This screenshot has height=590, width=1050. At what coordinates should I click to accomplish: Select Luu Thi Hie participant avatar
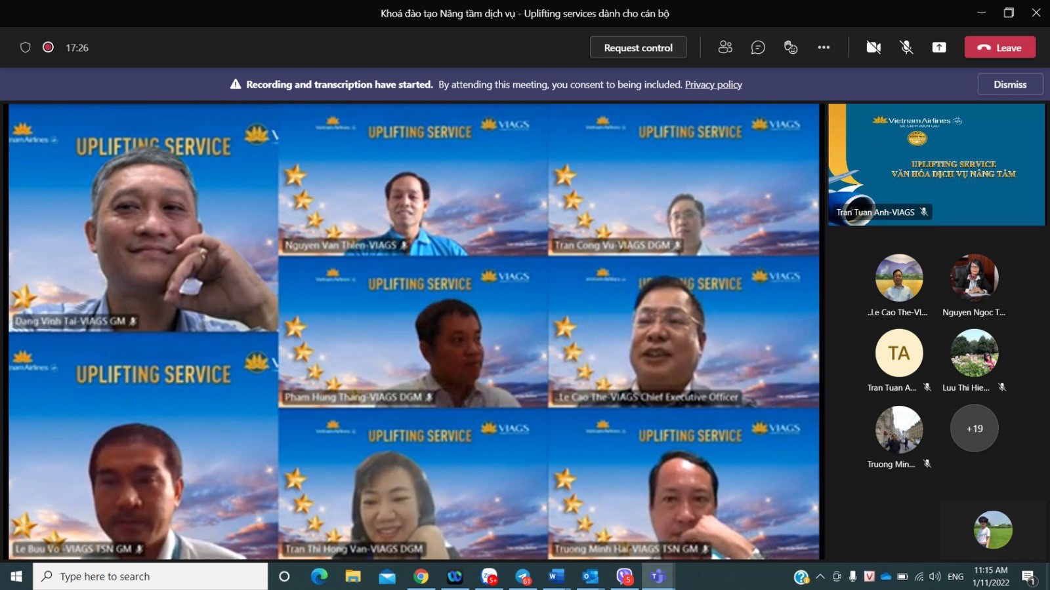(975, 353)
